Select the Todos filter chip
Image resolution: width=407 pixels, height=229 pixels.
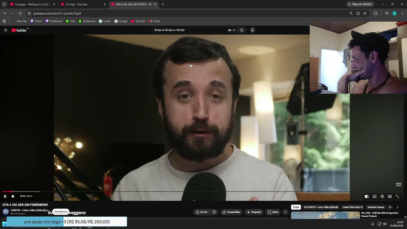pos(296,207)
